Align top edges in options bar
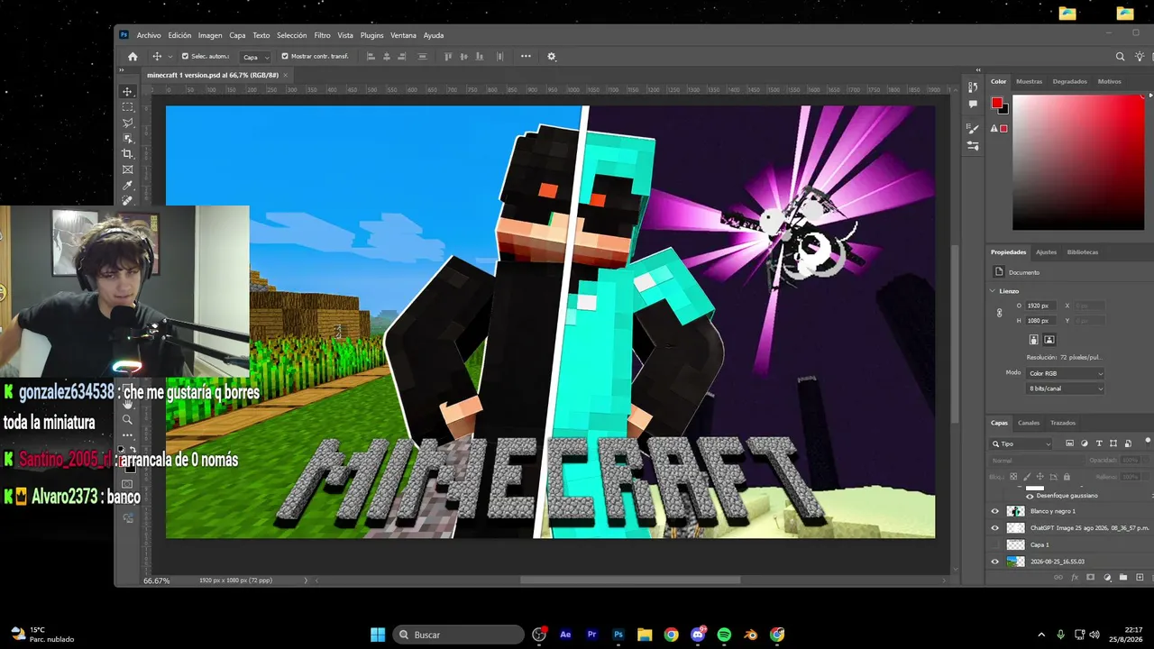The width and height of the screenshot is (1154, 649). (448, 56)
